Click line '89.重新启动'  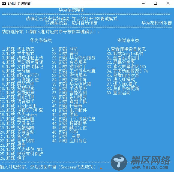(119, 93)
